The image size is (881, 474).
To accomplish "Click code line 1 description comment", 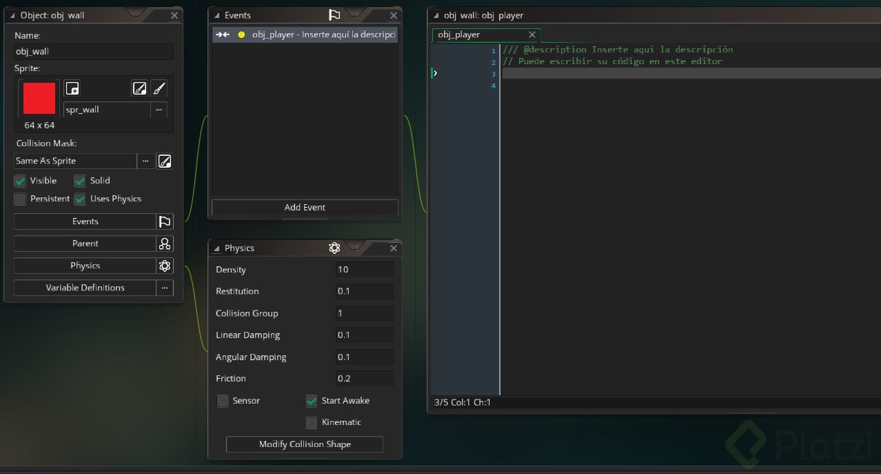I will [618, 50].
